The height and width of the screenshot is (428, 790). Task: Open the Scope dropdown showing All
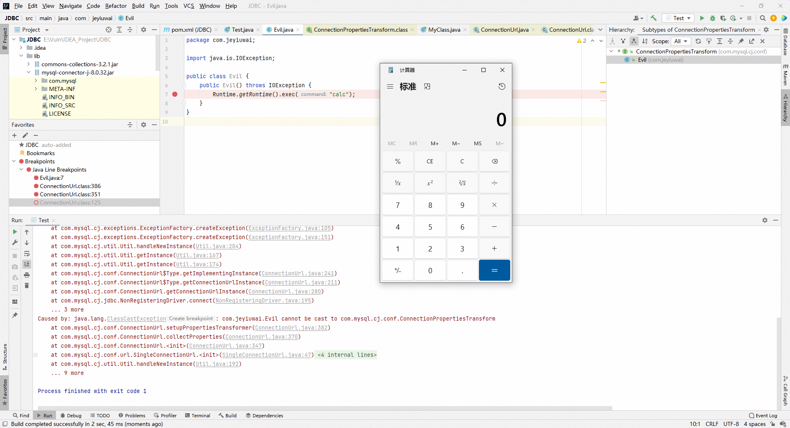click(x=681, y=41)
